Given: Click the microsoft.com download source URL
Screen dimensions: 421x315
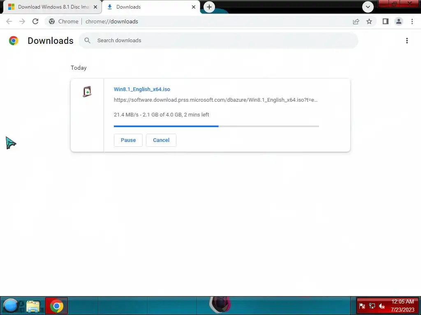Looking at the screenshot, I should coord(215,100).
